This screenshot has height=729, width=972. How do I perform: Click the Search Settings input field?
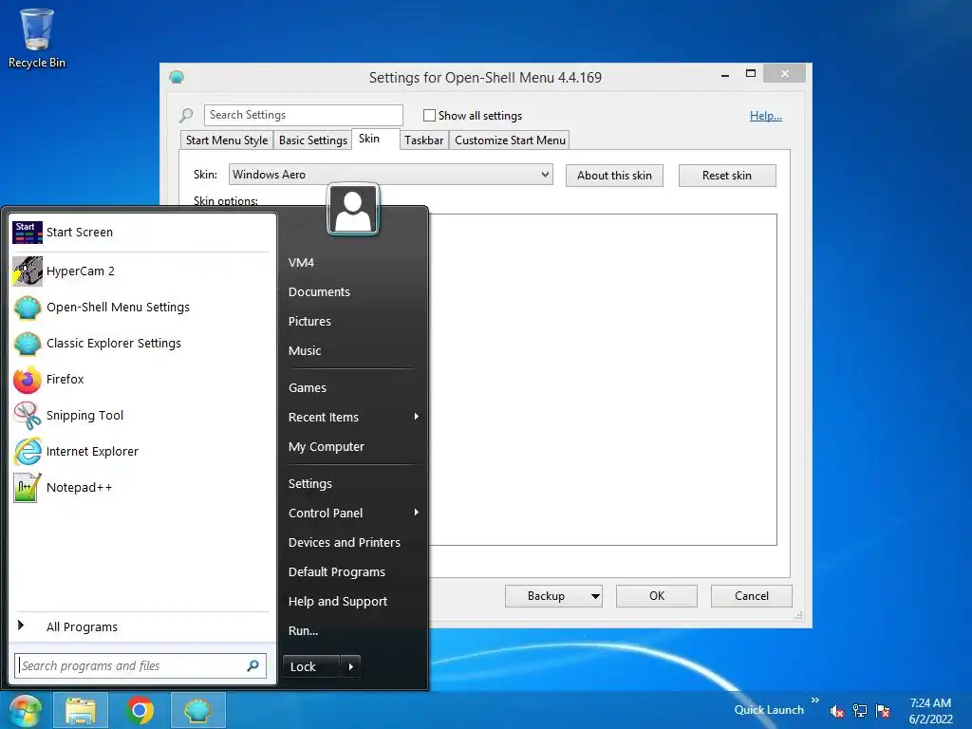coord(303,115)
